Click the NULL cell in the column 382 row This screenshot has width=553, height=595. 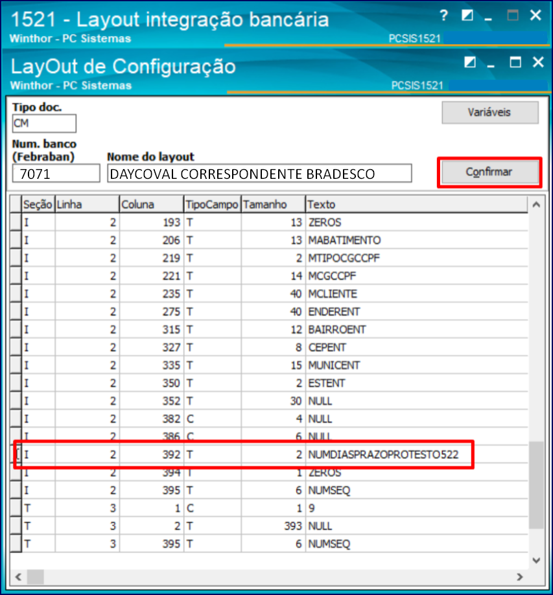tap(417, 419)
